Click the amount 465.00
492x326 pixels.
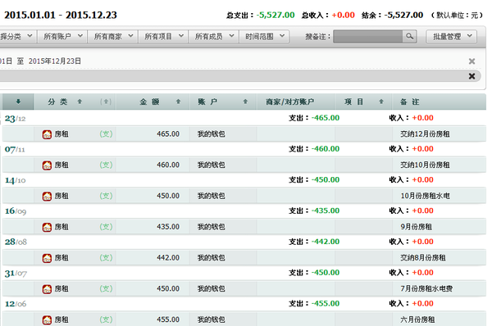pos(168,134)
